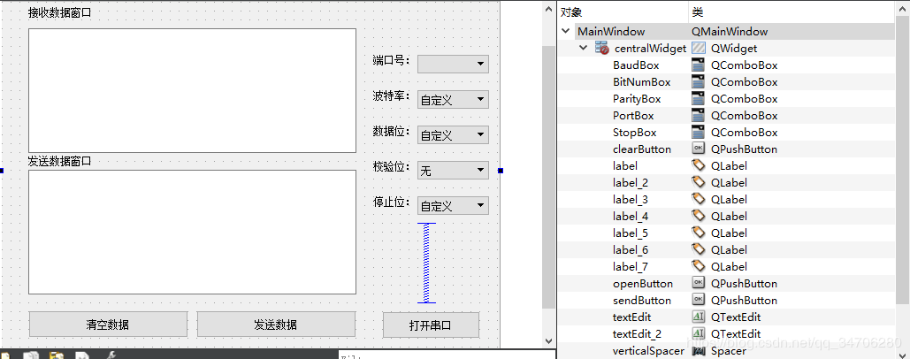Click the QComboBox icon in the PortBox row

click(698, 116)
